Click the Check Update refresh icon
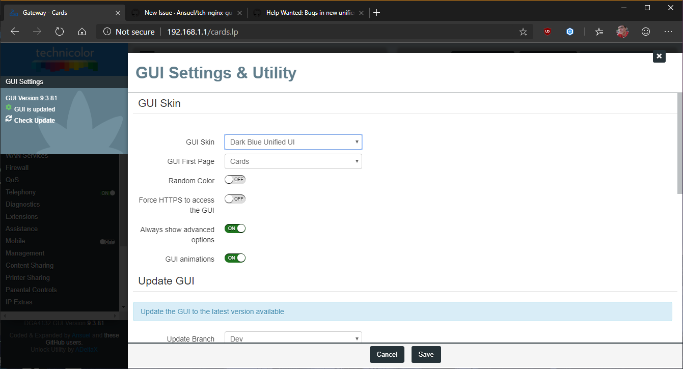This screenshot has height=369, width=683. tap(8, 120)
